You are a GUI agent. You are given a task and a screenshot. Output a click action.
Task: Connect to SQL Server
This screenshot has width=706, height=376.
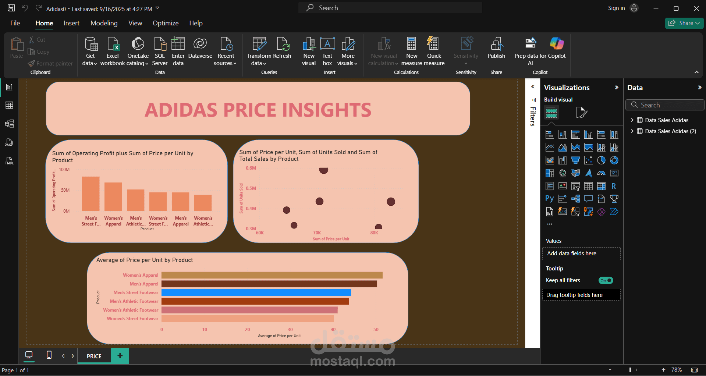tap(160, 52)
